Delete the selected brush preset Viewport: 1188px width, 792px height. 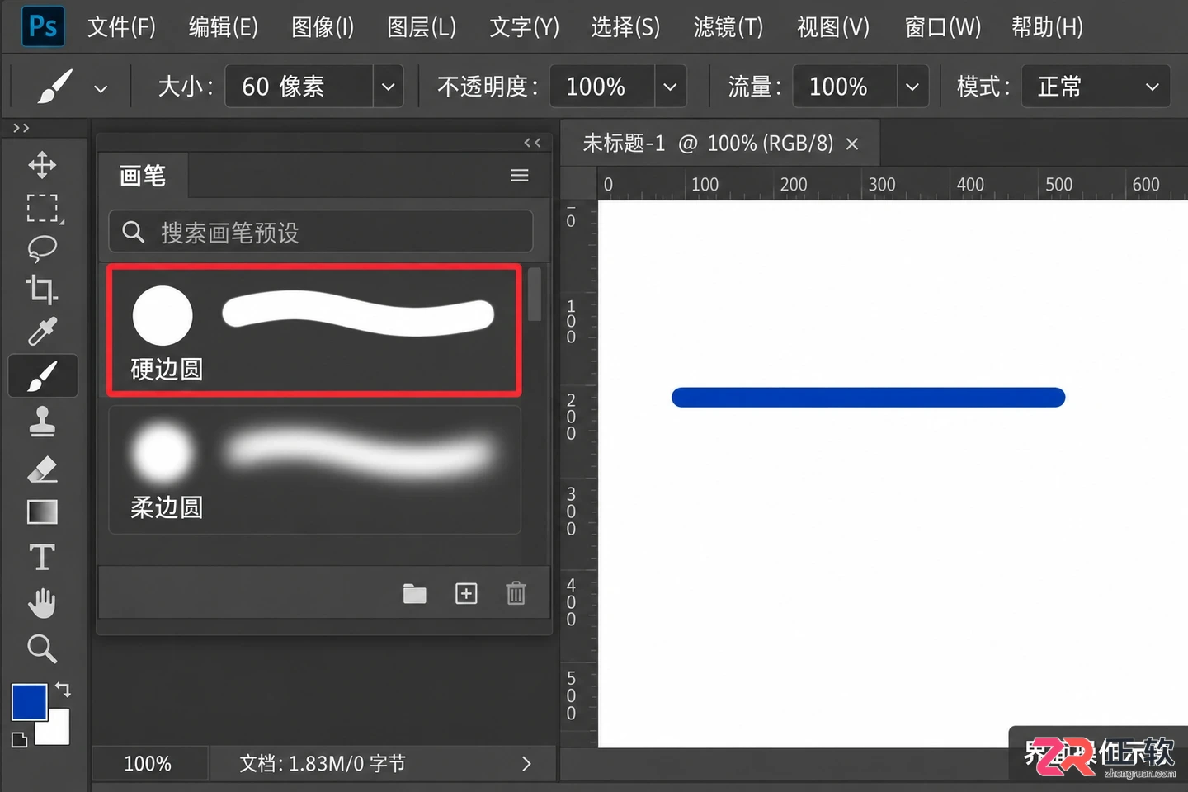click(516, 593)
